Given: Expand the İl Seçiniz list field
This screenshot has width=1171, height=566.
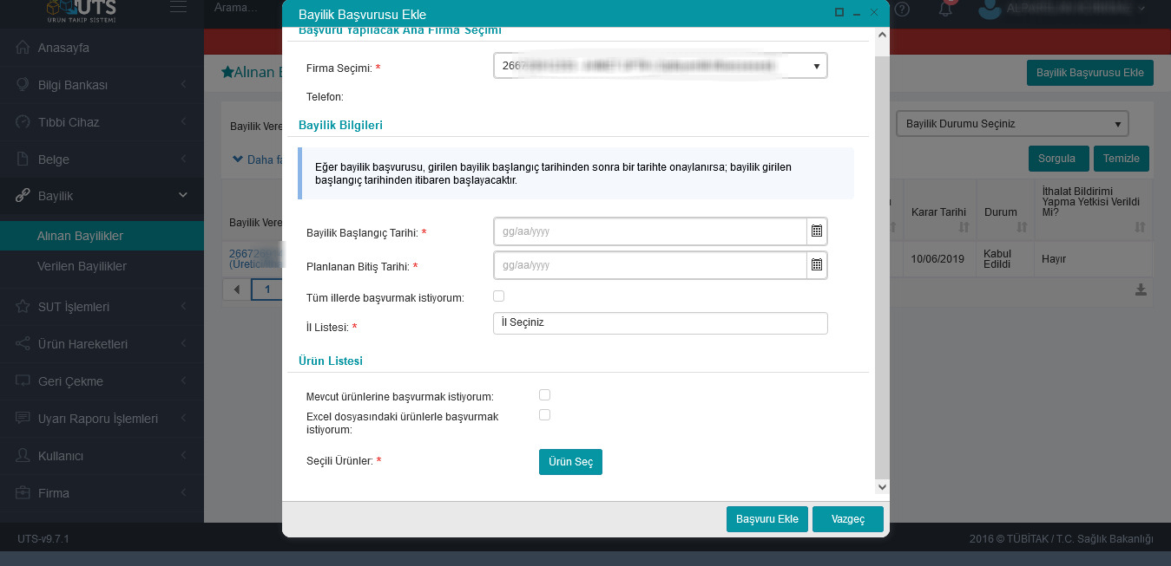Looking at the screenshot, I should (660, 323).
